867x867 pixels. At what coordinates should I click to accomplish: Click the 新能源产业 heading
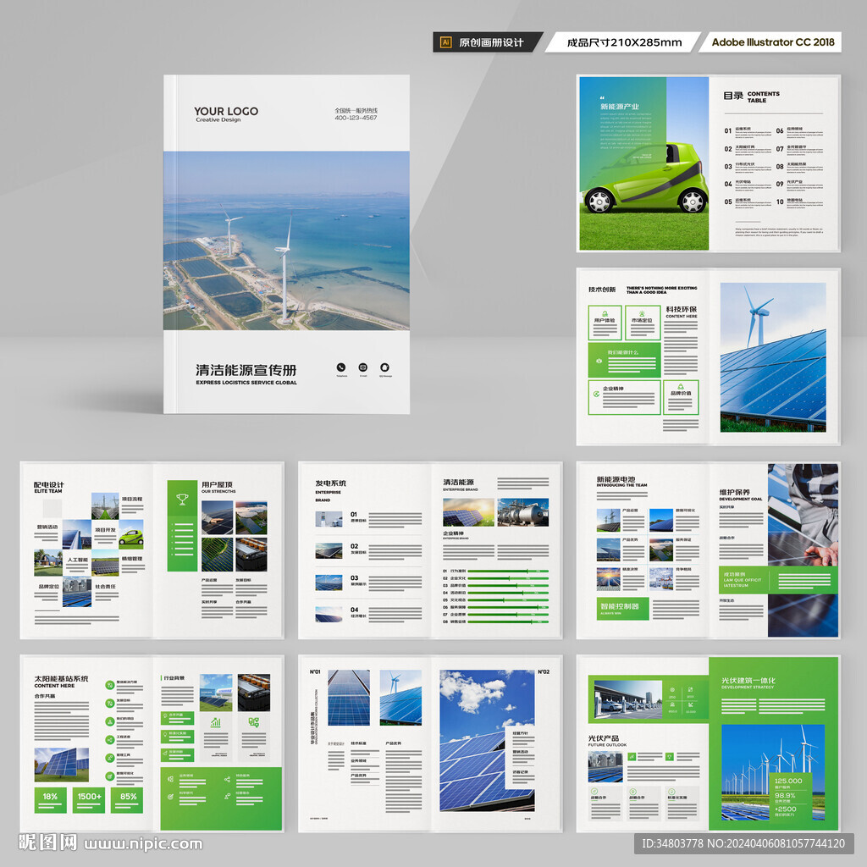619,107
